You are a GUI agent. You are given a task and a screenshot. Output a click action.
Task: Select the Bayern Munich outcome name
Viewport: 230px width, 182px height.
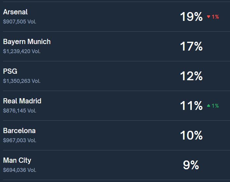(27, 42)
